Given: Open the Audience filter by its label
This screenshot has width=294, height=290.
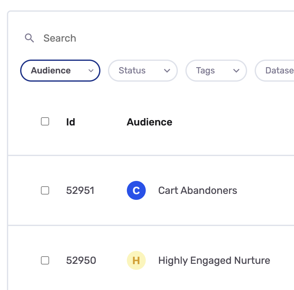Looking at the screenshot, I should click(x=51, y=71).
